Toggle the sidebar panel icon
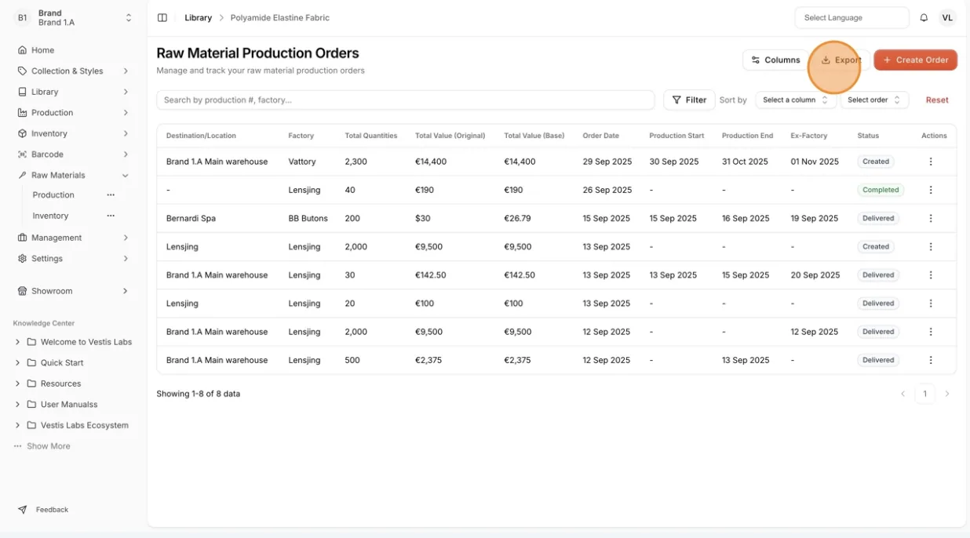 pyautogui.click(x=162, y=18)
